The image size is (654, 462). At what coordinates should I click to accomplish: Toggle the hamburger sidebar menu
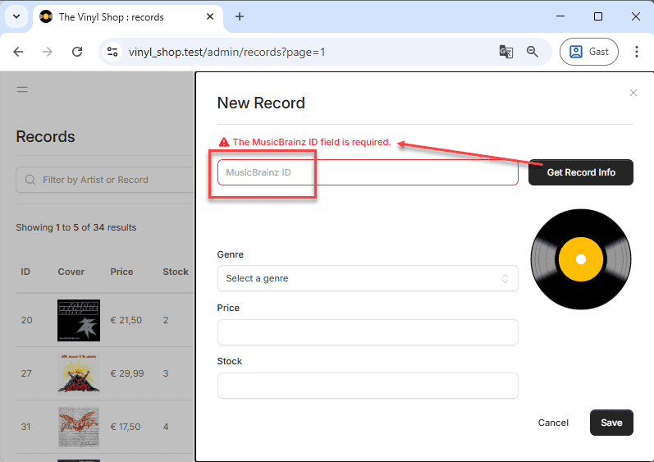click(22, 89)
